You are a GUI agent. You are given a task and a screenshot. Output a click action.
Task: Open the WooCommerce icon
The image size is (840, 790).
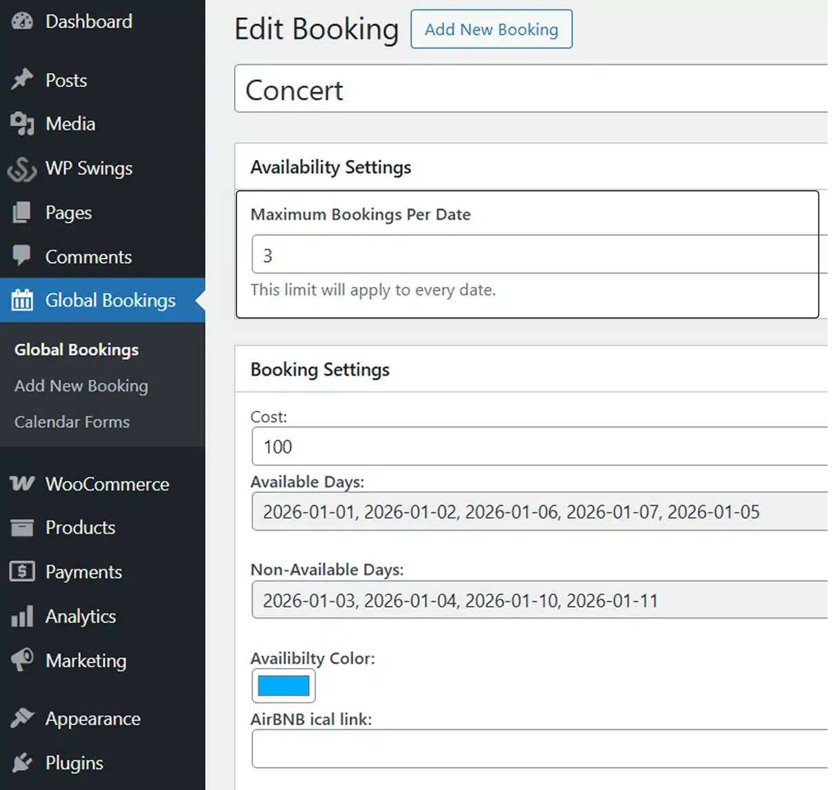[x=22, y=484]
